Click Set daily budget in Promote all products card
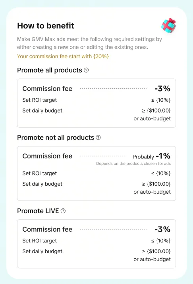This screenshot has height=284, width=193. [x=42, y=111]
